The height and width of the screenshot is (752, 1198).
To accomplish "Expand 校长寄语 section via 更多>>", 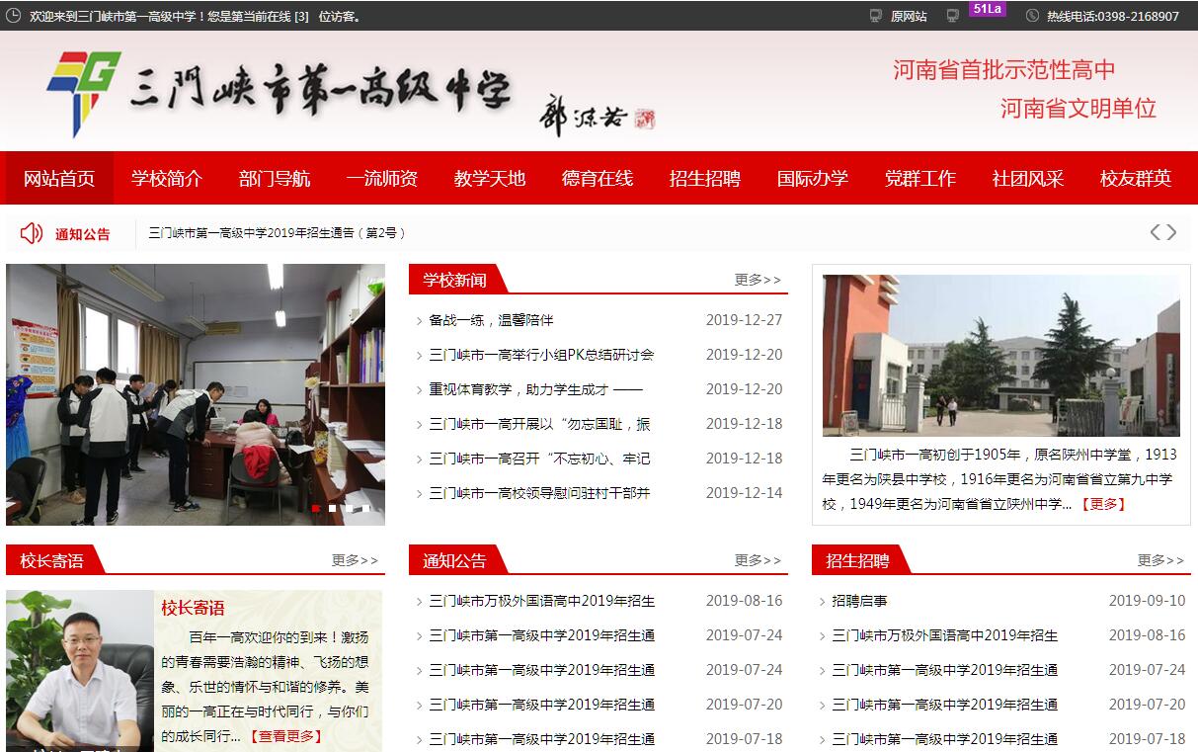I will 355,560.
